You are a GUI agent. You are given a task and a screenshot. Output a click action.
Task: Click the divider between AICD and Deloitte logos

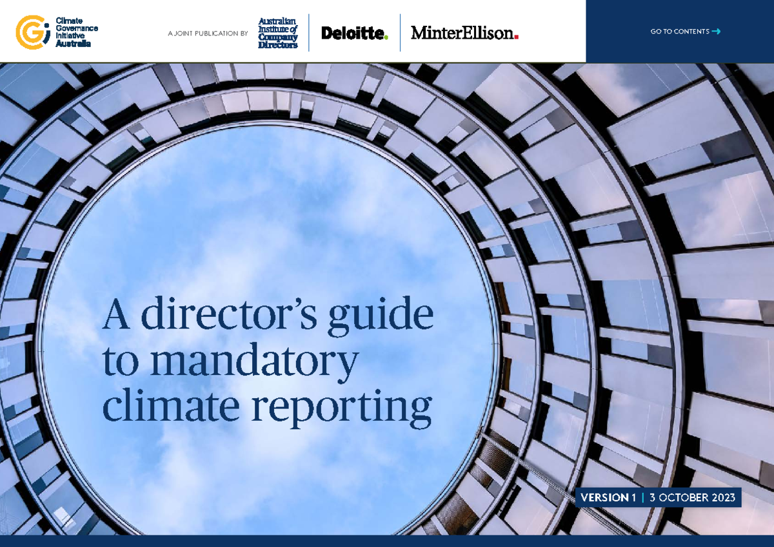coord(310,31)
